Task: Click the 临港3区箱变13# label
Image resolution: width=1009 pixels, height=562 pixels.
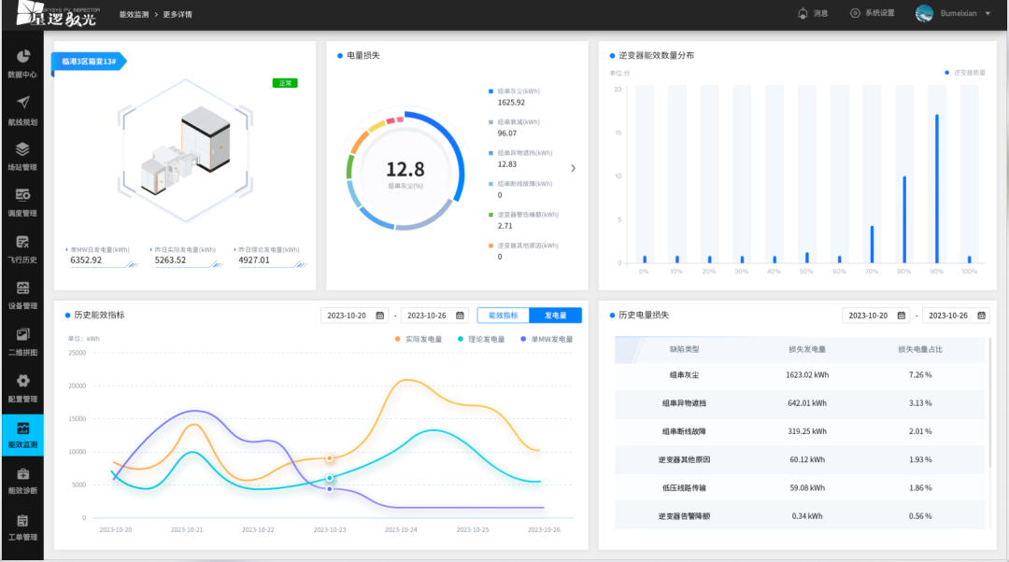Action: (89, 62)
